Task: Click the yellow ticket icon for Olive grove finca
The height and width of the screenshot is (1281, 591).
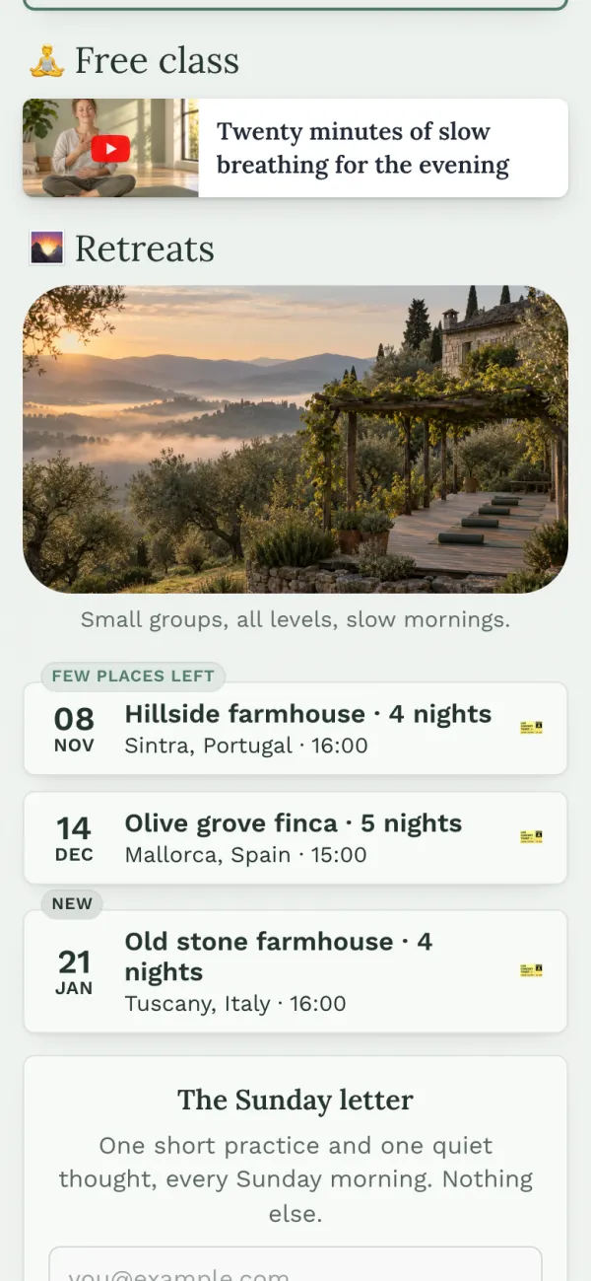Action: click(531, 837)
